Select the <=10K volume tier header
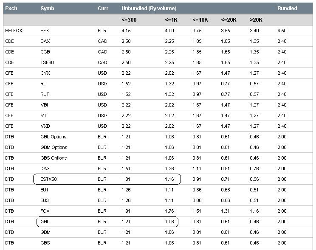316x250 pixels. click(200, 20)
